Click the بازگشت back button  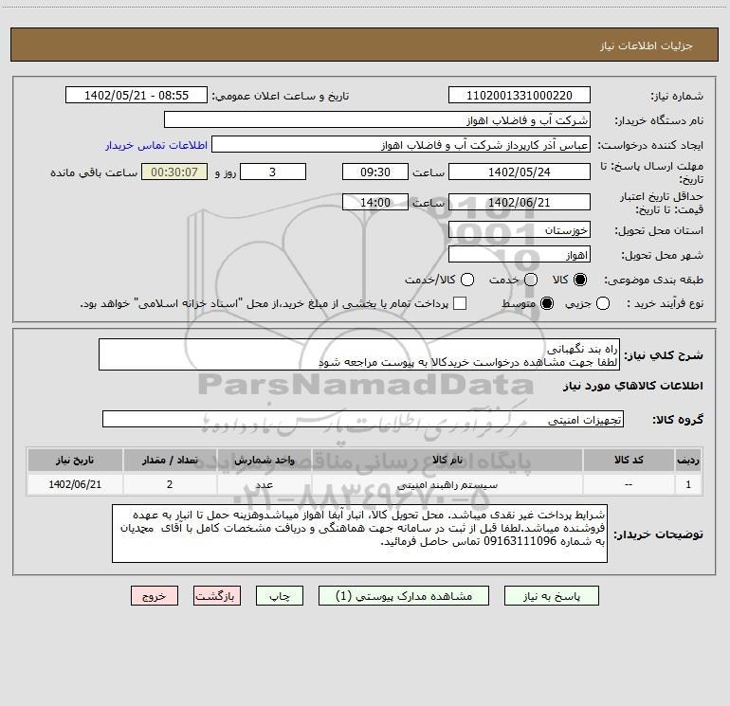coord(217,596)
